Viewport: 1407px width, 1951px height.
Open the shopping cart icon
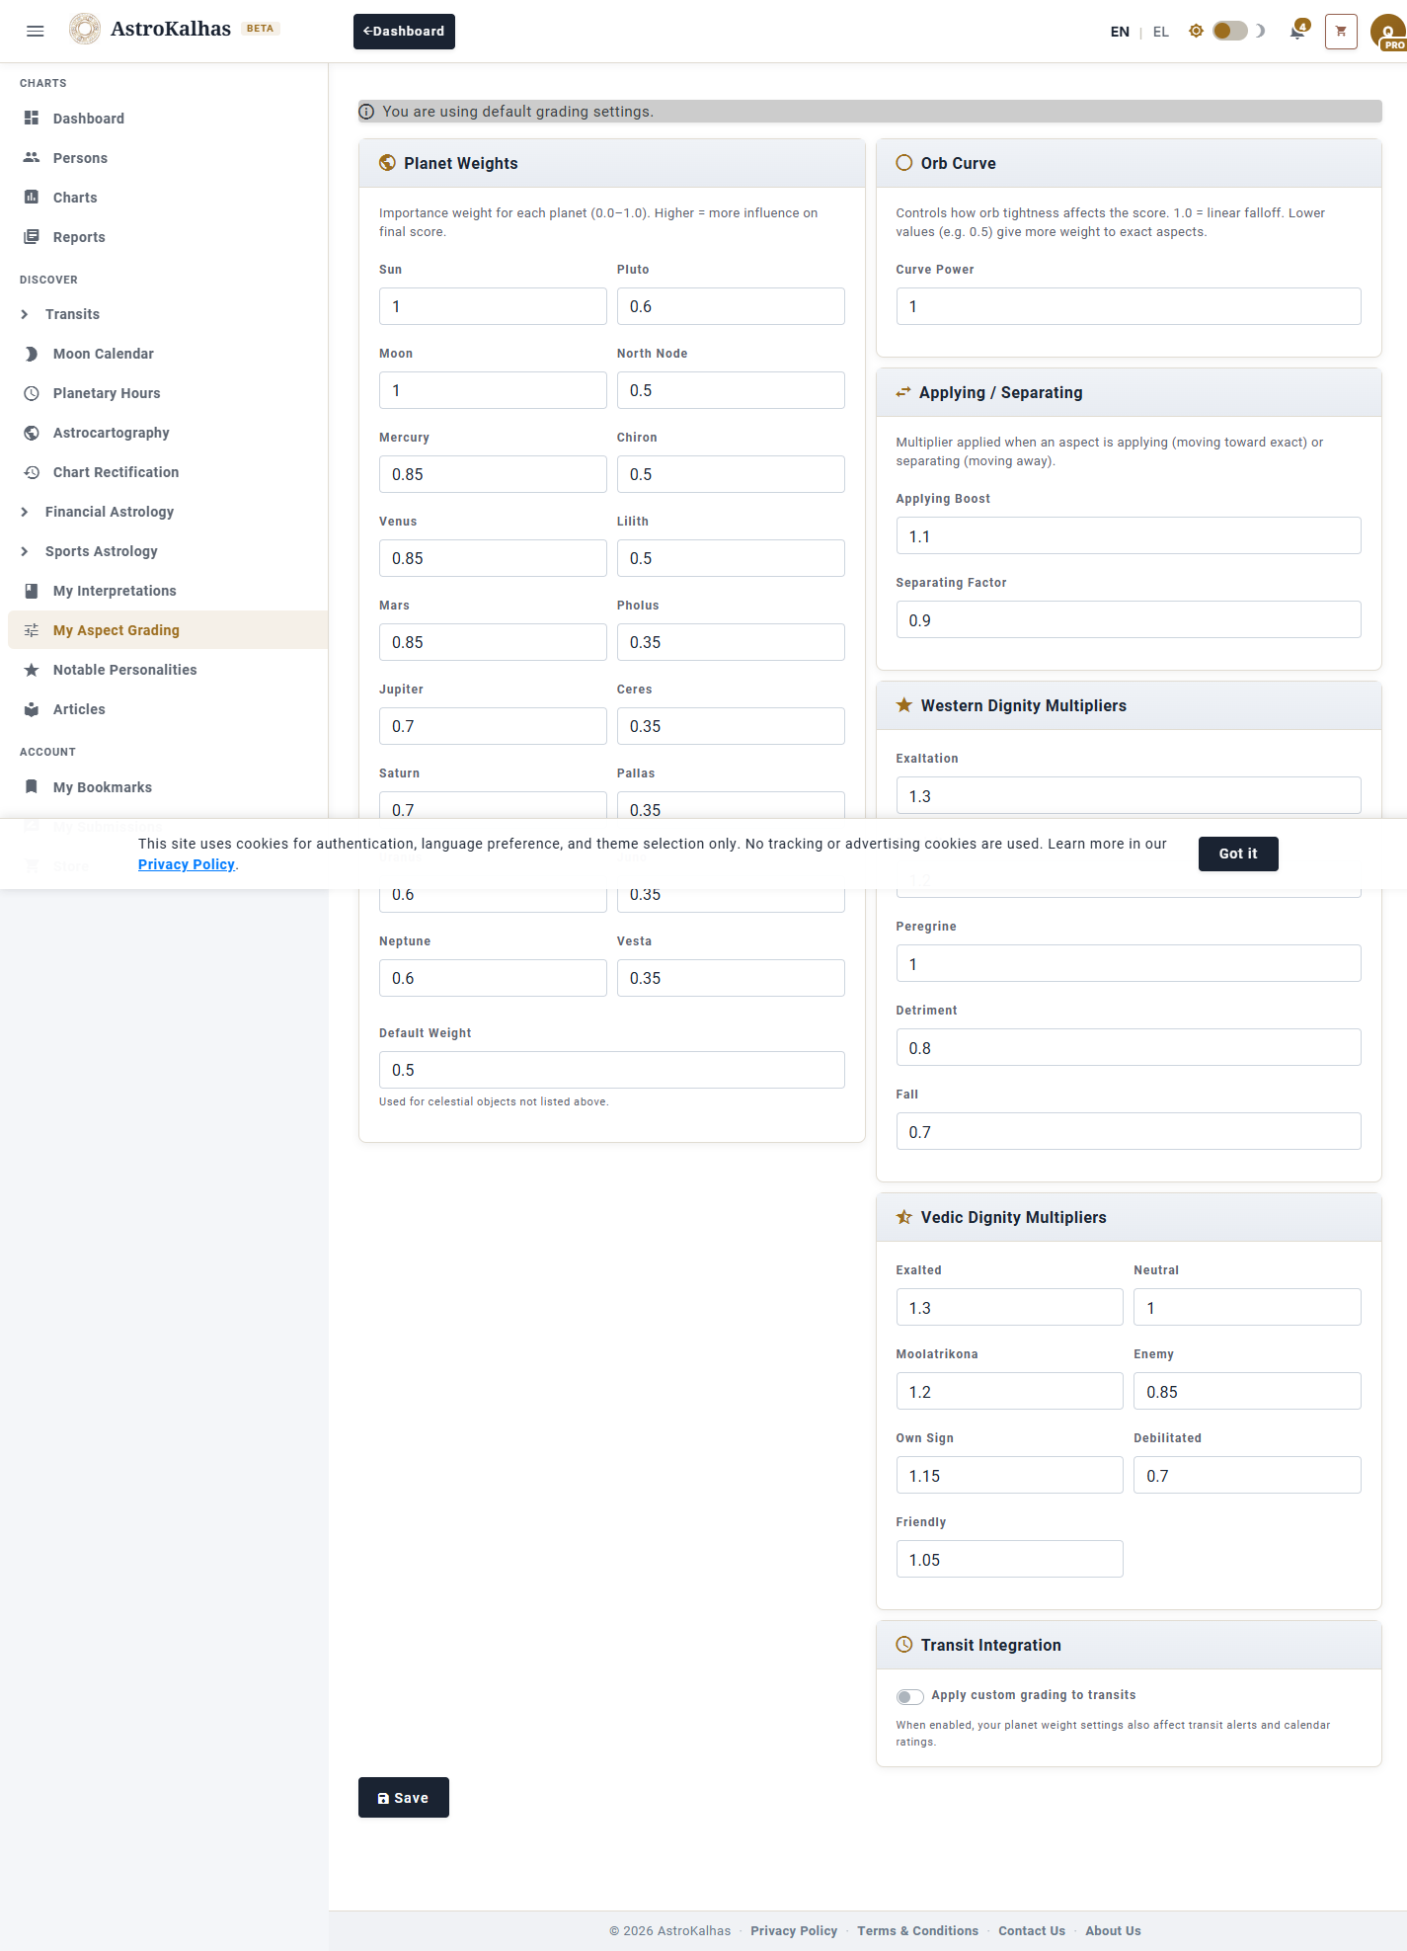pos(1341,32)
